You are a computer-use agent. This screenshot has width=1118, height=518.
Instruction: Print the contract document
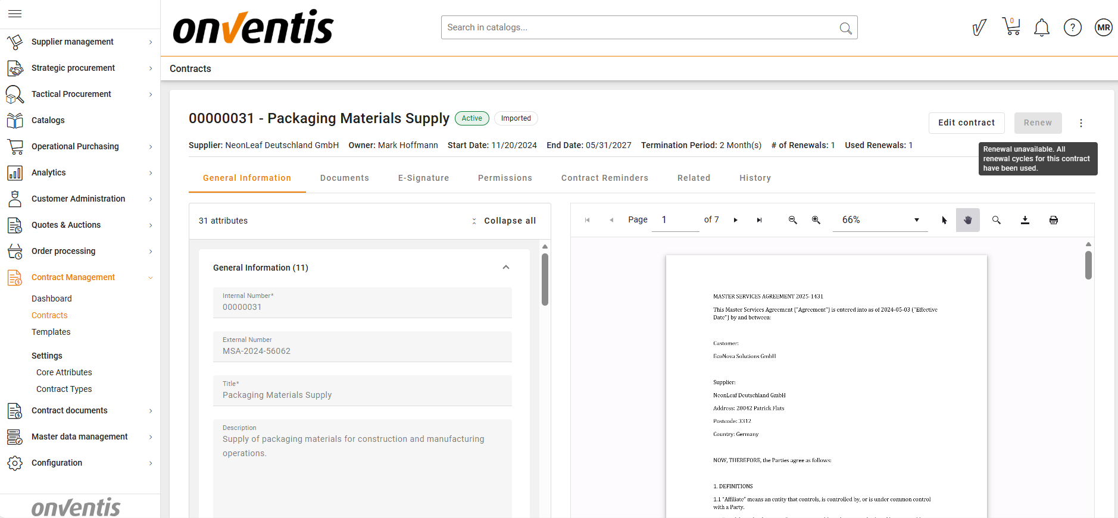coord(1053,220)
